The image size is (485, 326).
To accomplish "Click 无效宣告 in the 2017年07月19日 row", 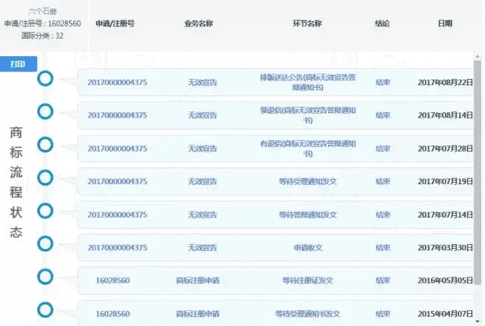I will tap(202, 181).
